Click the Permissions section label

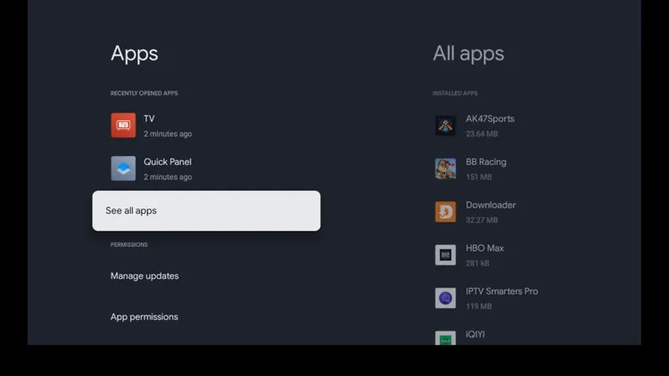point(128,245)
